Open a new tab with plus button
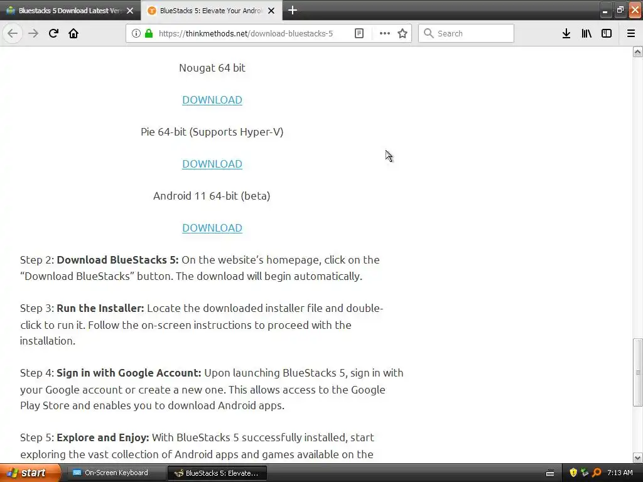 coord(293,10)
